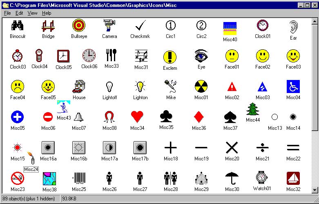Select the Face02 smiley icon

coord(263,56)
